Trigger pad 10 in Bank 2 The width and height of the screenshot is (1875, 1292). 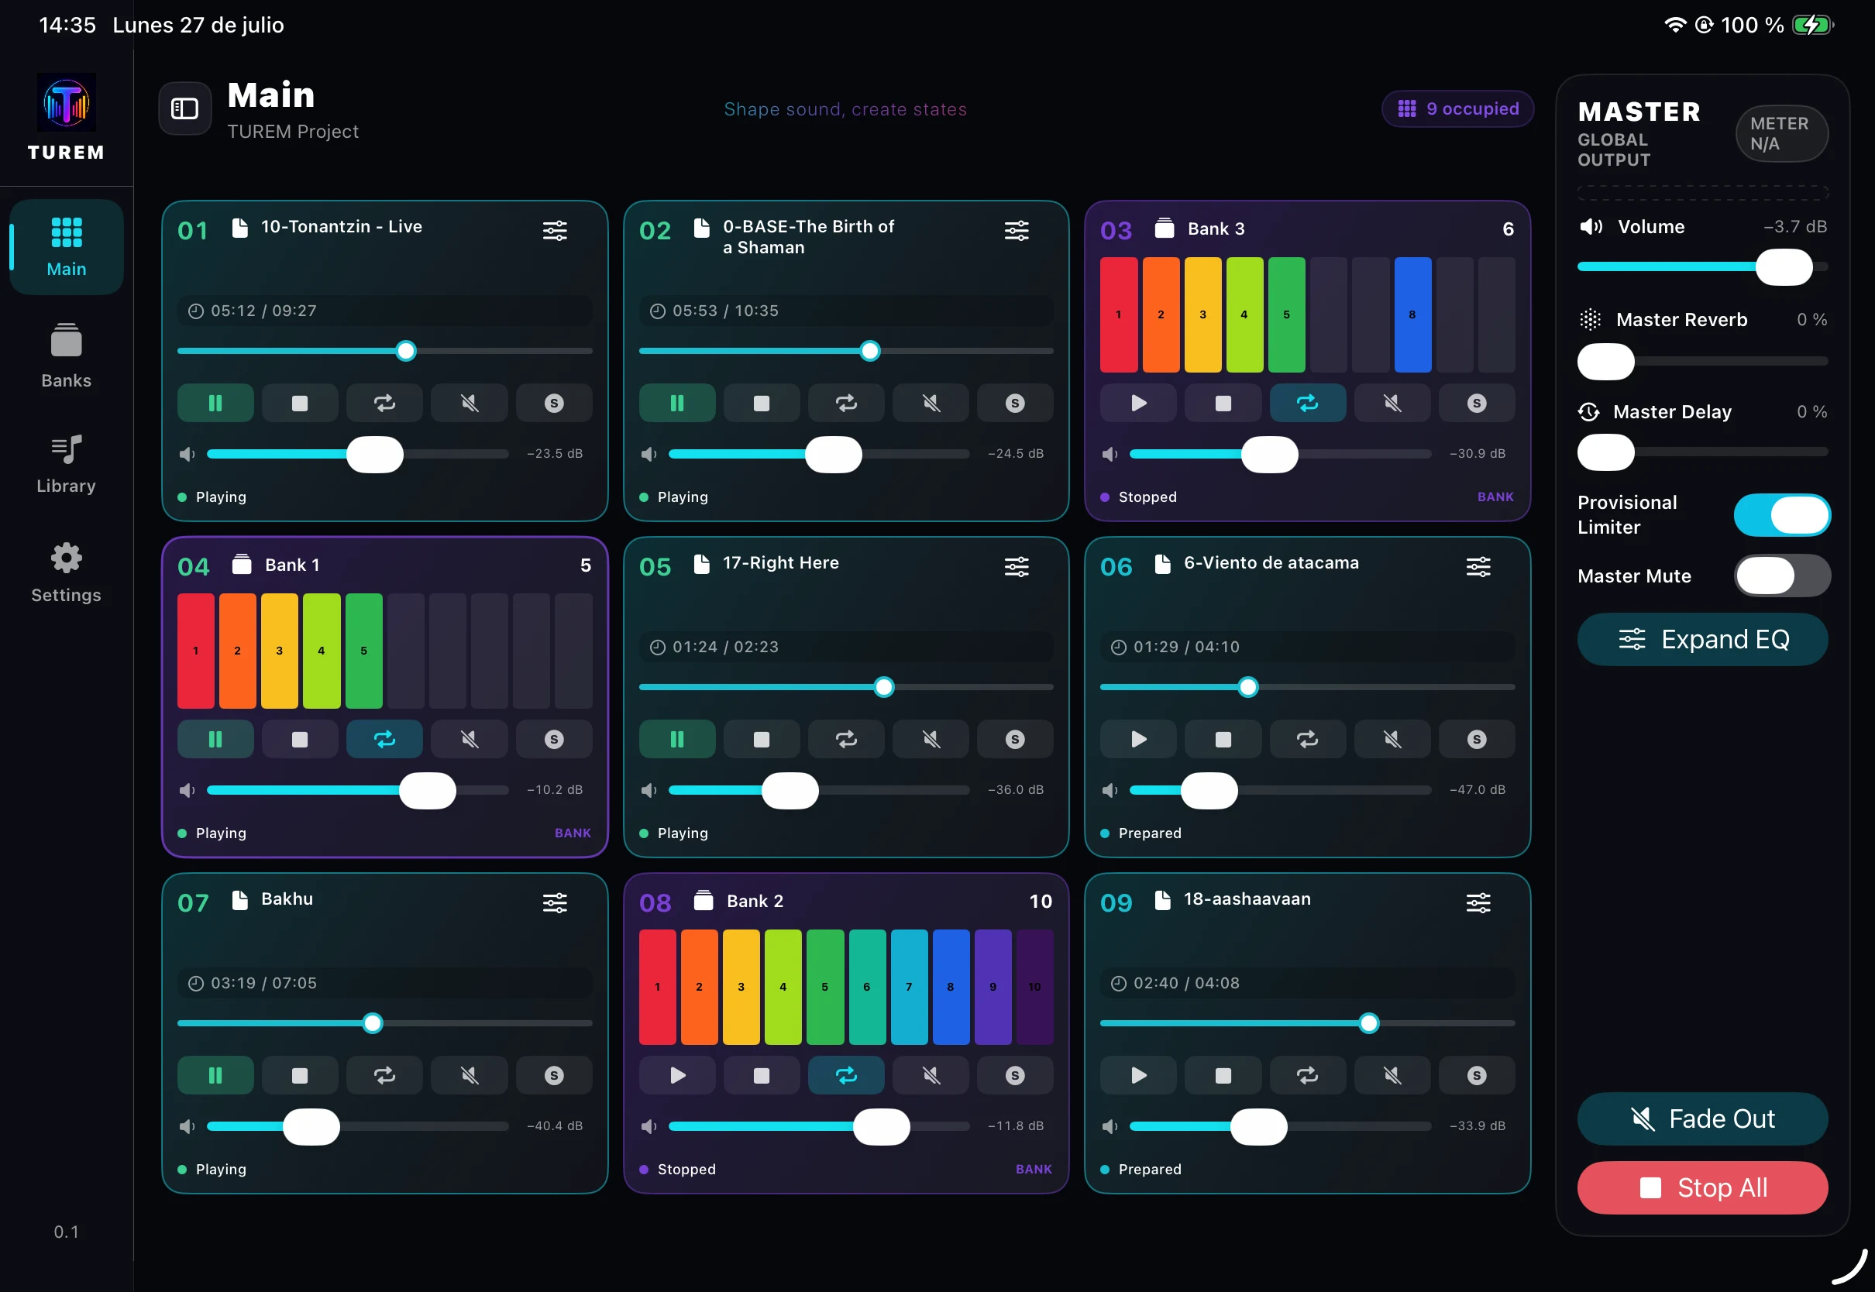coord(1034,987)
